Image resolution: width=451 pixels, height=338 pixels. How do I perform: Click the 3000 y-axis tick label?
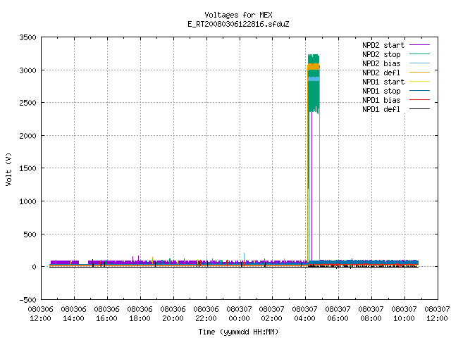pyautogui.click(x=28, y=70)
